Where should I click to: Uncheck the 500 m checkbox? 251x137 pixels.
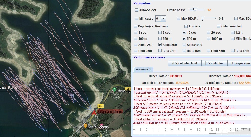click(x=184, y=39)
